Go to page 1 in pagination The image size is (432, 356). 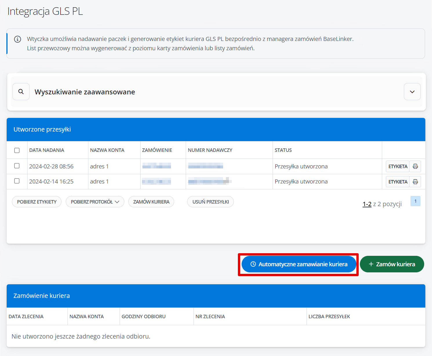pyautogui.click(x=415, y=201)
